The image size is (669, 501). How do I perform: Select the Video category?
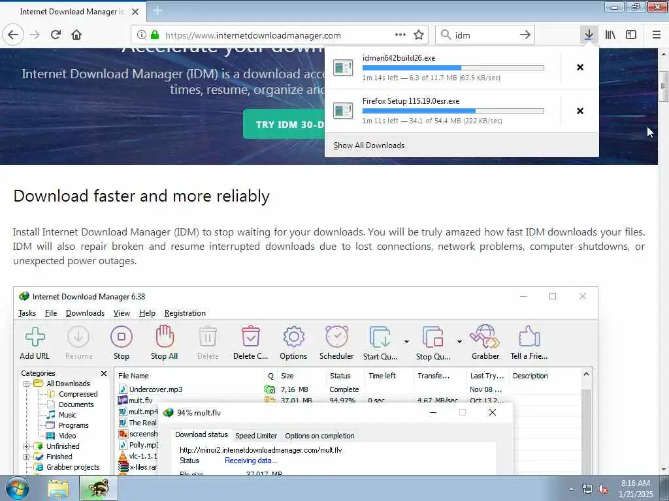(x=67, y=436)
